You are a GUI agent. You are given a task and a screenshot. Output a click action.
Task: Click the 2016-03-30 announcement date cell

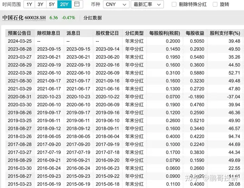coord(20,168)
